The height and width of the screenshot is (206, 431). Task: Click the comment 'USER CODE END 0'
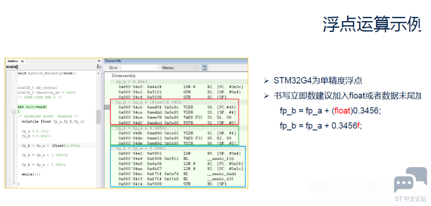[x=39, y=97]
